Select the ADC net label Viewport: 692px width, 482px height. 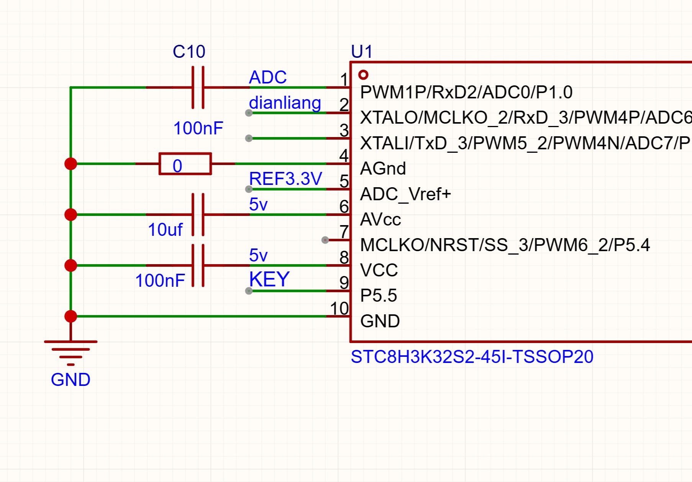click(268, 77)
